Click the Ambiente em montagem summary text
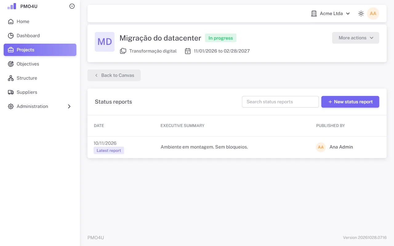Viewport: 394px width, 246px height. [x=204, y=147]
